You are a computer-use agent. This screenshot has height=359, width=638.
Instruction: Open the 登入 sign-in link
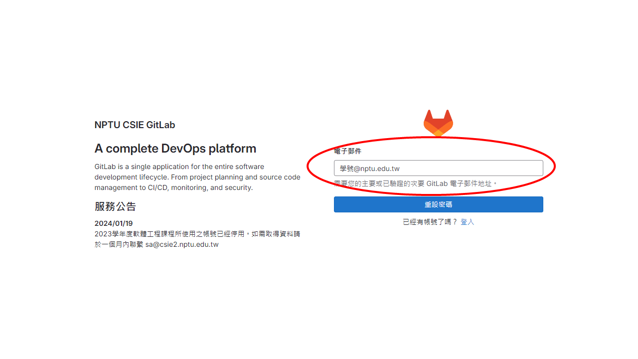click(x=467, y=222)
